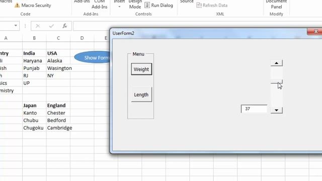Click the confirm entry checkmark icon
322x181 pixels.
coord(51,26)
